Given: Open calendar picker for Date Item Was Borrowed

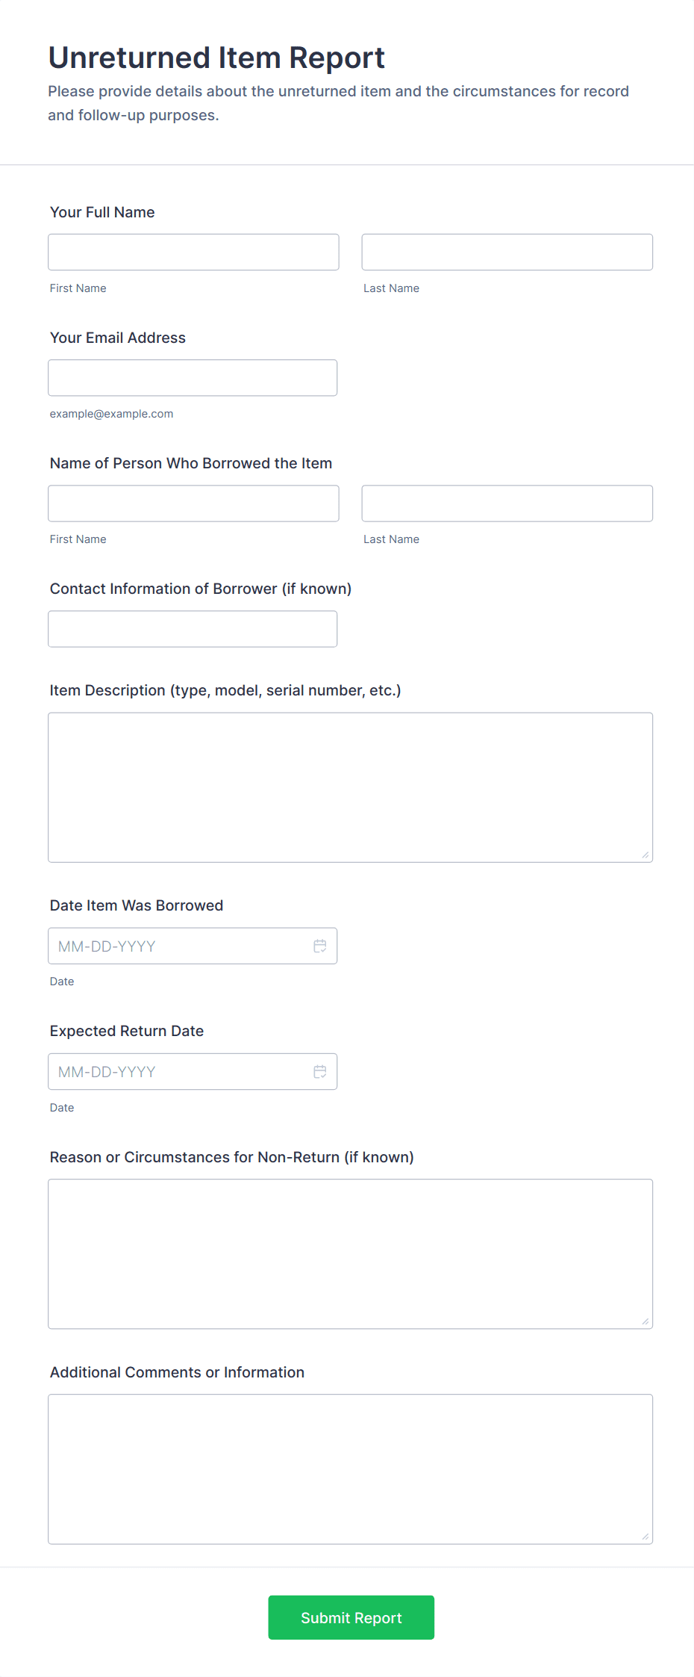Looking at the screenshot, I should pyautogui.click(x=320, y=946).
